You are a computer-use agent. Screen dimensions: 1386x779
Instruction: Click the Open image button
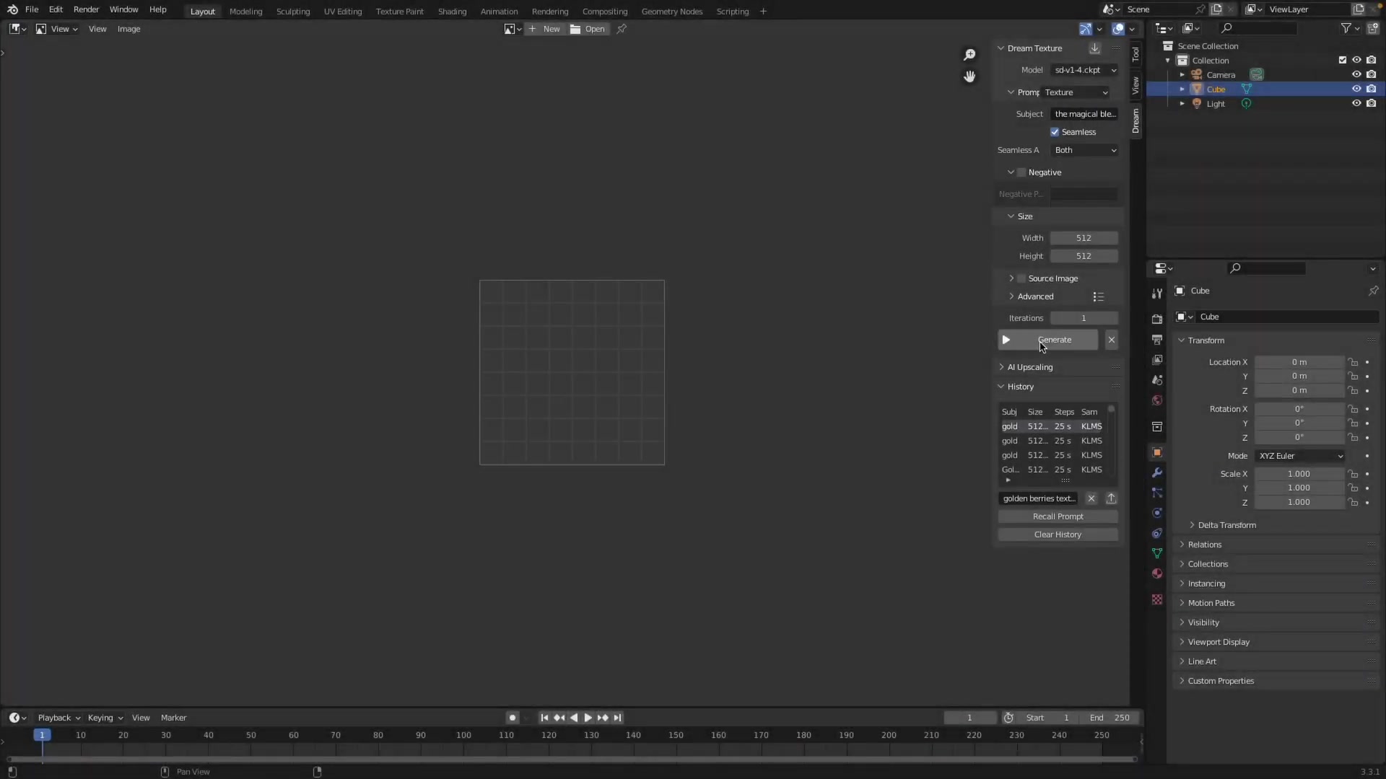588,29
